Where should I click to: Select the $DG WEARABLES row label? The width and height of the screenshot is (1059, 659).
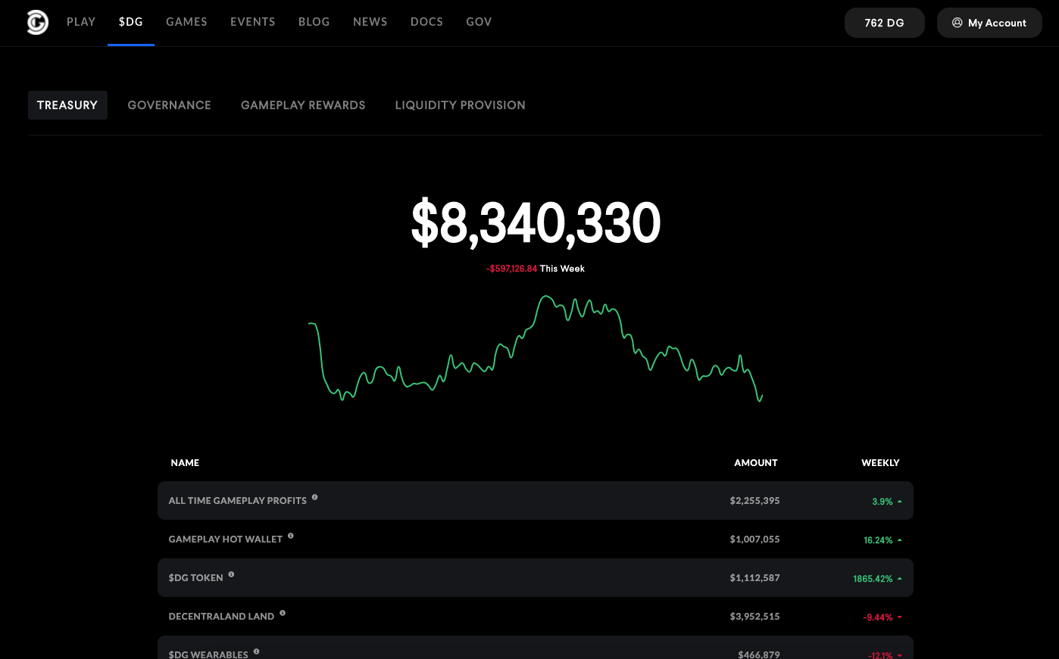coord(208,654)
